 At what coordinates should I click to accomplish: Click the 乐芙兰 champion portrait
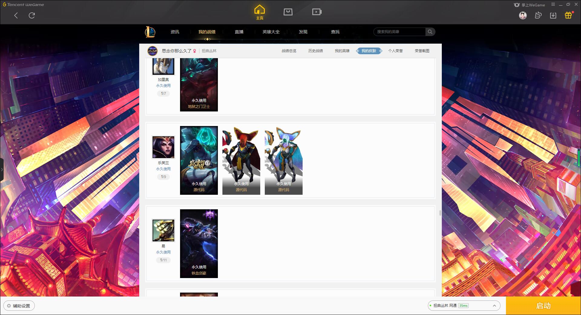[x=163, y=147]
